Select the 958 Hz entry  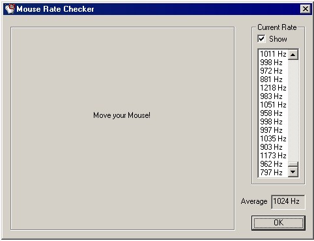pos(273,113)
